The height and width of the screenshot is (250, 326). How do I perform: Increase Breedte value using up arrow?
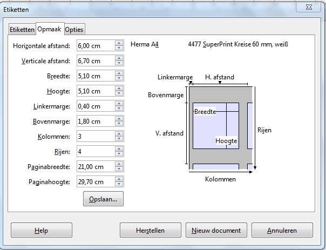tap(119, 73)
